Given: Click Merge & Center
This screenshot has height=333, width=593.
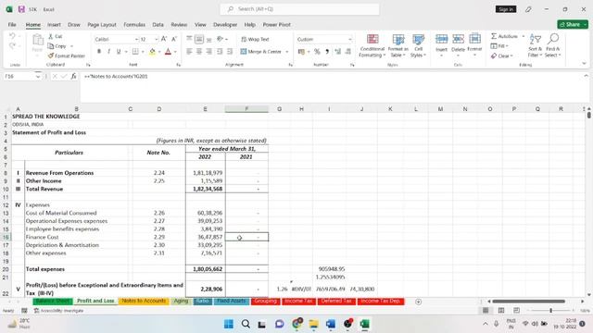Looking at the screenshot, I should coord(260,52).
